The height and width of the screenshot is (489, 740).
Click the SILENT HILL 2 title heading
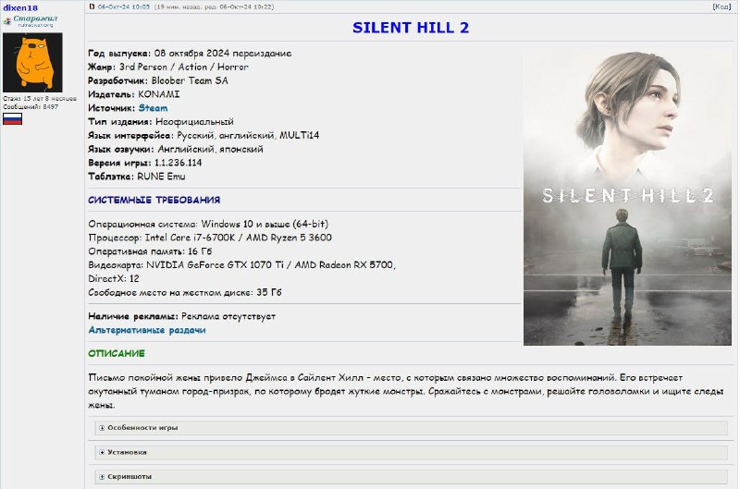(x=411, y=28)
